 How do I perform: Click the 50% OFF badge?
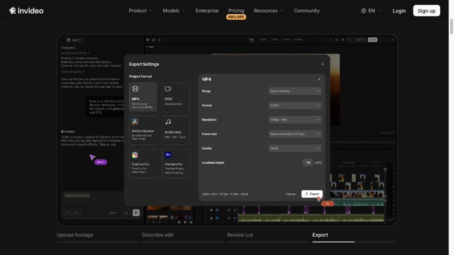[236, 17]
